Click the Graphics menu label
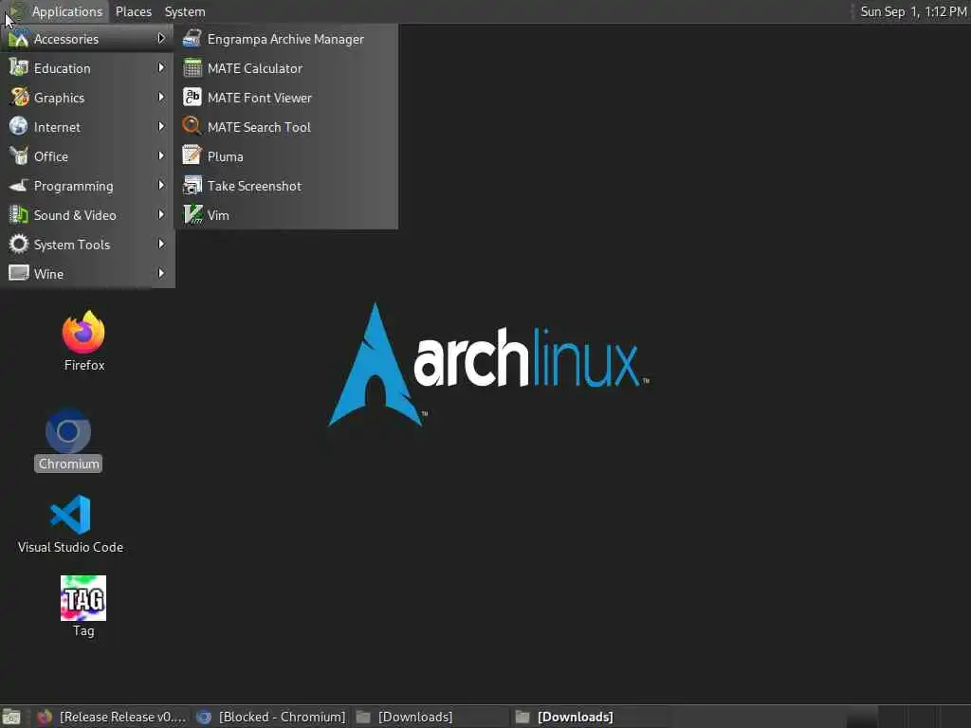 59,98
